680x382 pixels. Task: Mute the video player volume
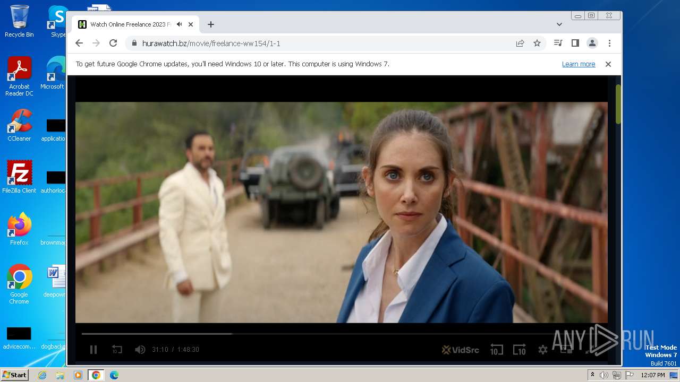140,350
